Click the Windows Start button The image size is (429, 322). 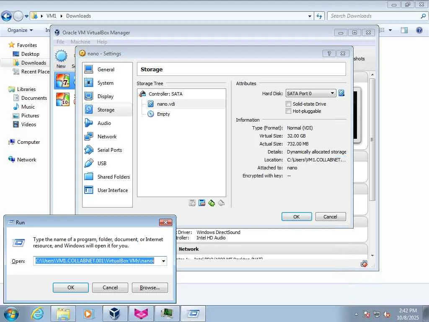click(x=11, y=314)
